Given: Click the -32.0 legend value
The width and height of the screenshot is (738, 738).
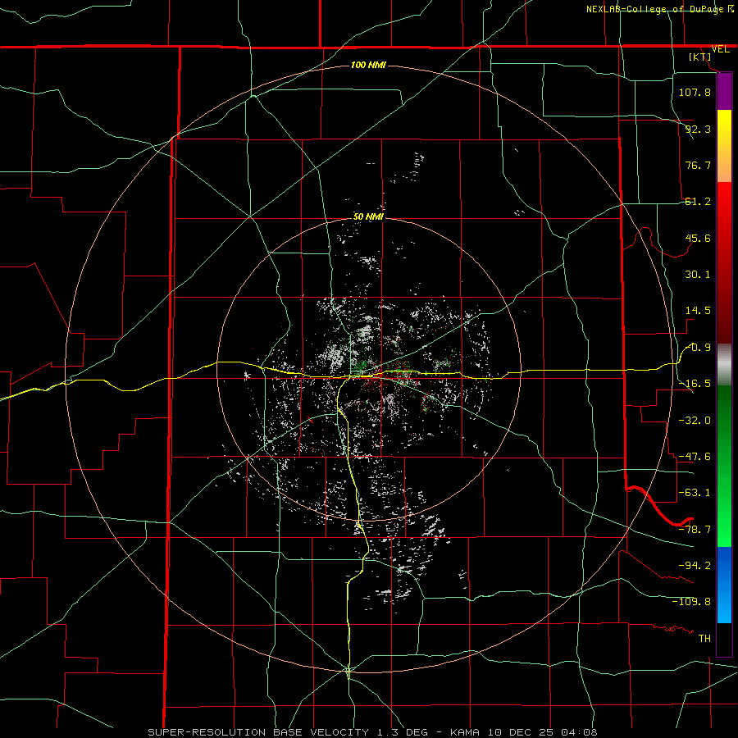Looking at the screenshot, I should click(695, 421).
